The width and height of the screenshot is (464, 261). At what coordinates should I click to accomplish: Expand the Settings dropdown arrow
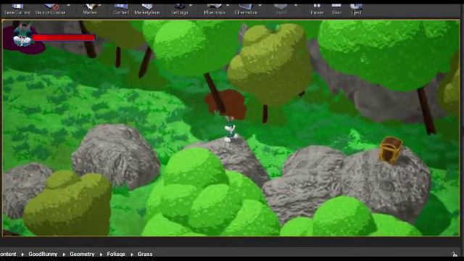pyautogui.click(x=191, y=5)
